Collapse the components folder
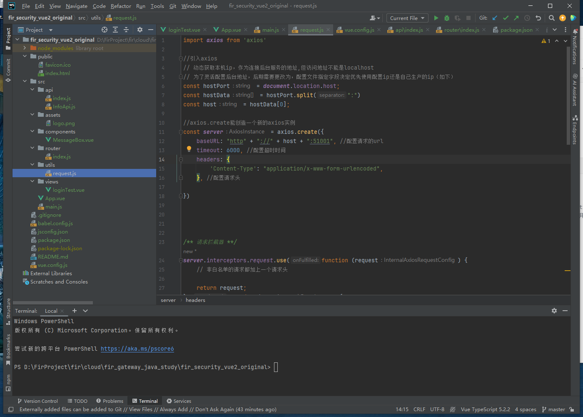 pyautogui.click(x=32, y=131)
